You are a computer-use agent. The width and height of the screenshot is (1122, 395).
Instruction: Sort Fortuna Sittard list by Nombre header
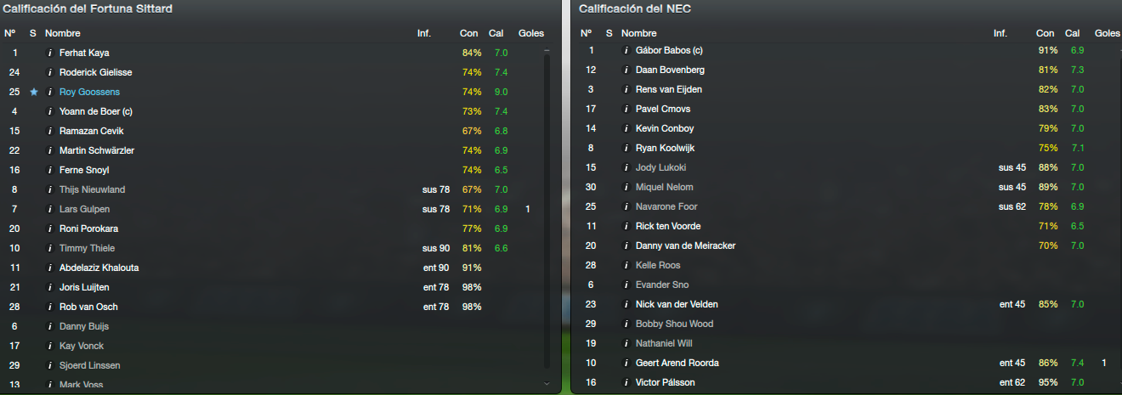pyautogui.click(x=62, y=33)
